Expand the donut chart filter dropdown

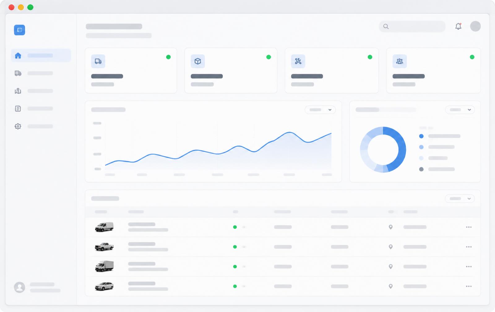[x=460, y=110]
